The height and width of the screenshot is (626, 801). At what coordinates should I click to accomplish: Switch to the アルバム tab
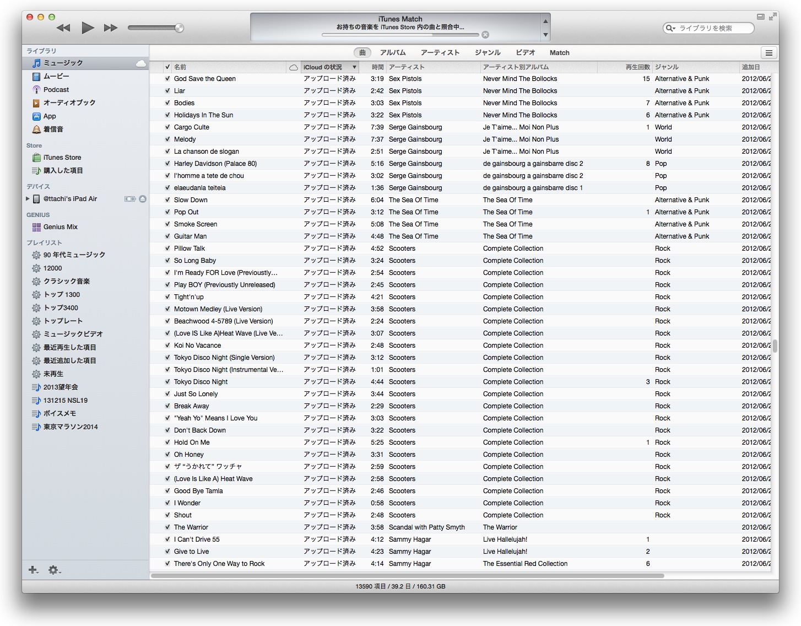[393, 53]
